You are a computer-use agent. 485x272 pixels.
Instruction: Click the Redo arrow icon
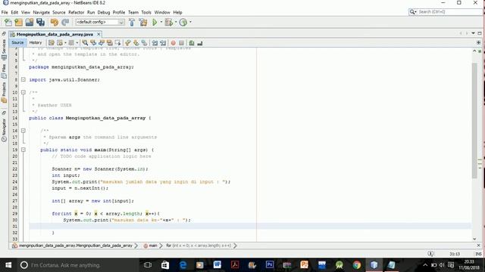point(65,22)
